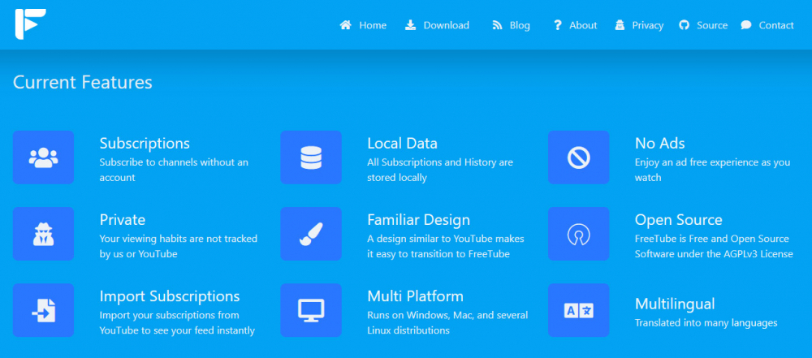The width and height of the screenshot is (812, 358).
Task: Click the Import Subscriptions file icon tile
Action: 44,310
